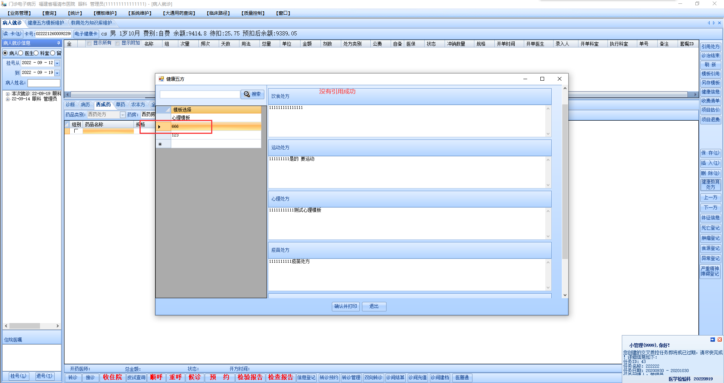Viewport: 724px width, 383px height.
Task: Click scroll-down arrow of 健康五方 dialog scrollbar
Action: [565, 295]
